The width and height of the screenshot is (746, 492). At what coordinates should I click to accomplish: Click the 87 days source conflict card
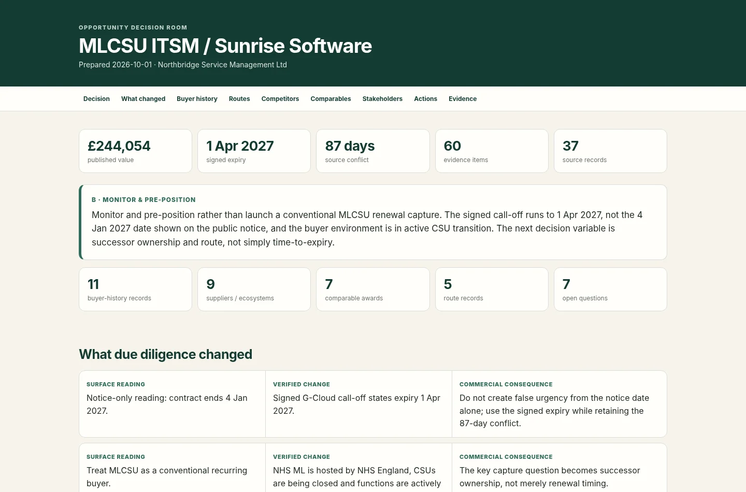(373, 151)
